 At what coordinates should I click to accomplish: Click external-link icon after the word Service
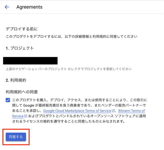[25, 116]
